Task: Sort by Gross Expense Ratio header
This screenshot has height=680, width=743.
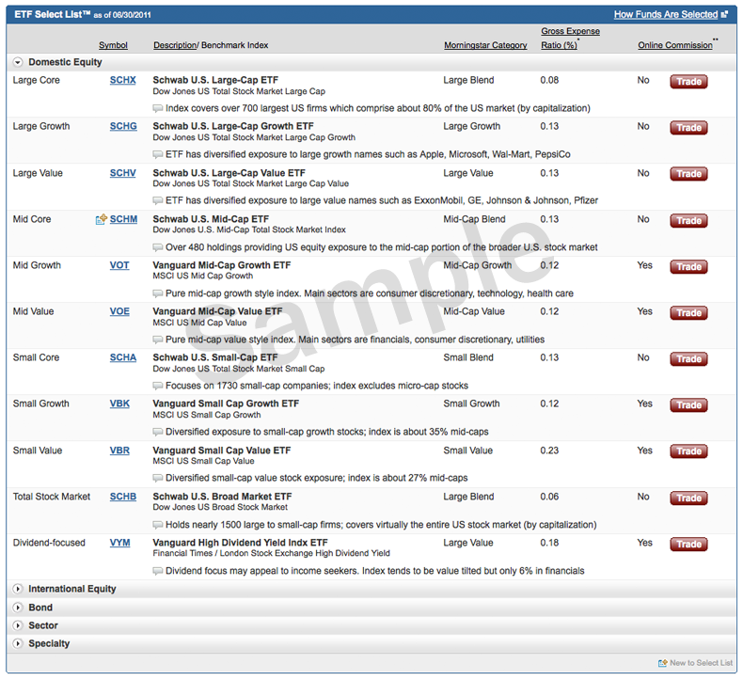Action: pyautogui.click(x=570, y=38)
